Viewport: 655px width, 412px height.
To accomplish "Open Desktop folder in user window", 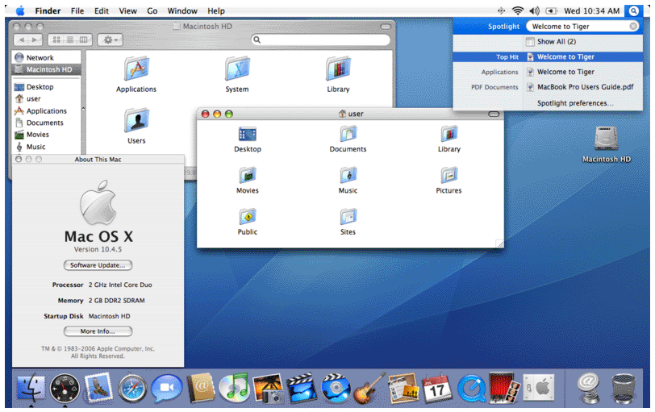I will (x=248, y=139).
